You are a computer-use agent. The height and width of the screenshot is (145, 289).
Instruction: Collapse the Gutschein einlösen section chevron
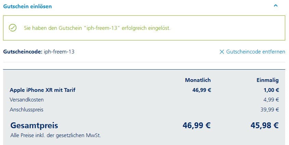[276, 6]
